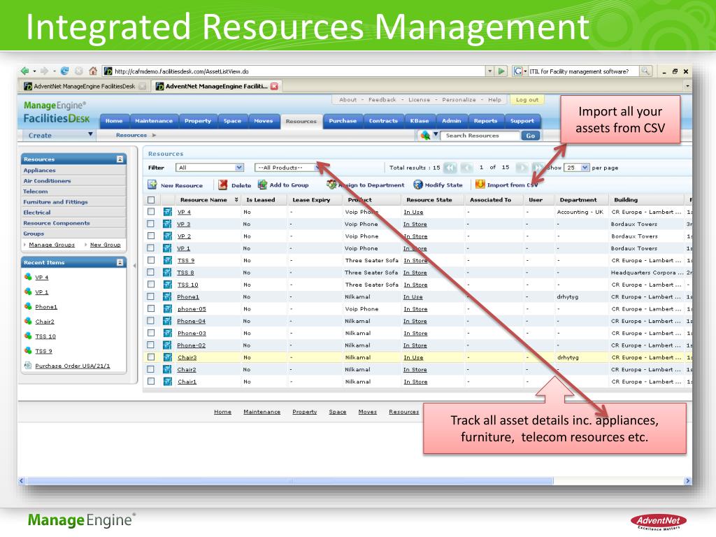Switch to the Property tab
The width and height of the screenshot is (716, 537).
click(x=198, y=121)
